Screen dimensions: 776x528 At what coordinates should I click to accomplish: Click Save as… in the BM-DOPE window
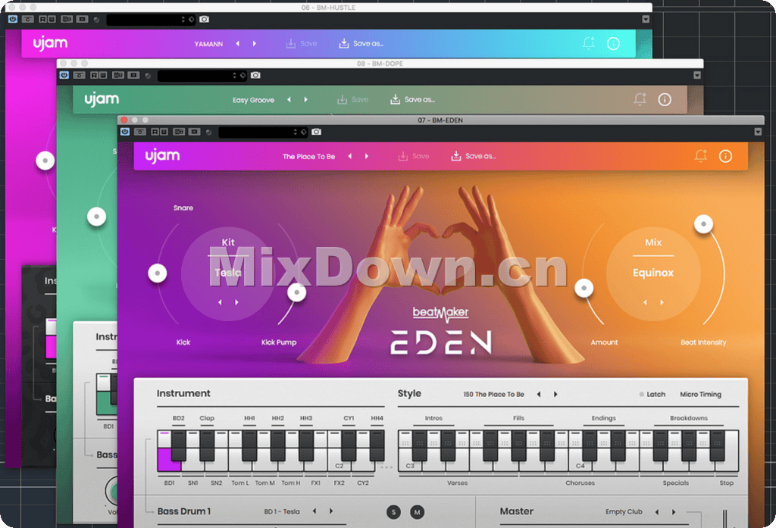coord(412,99)
